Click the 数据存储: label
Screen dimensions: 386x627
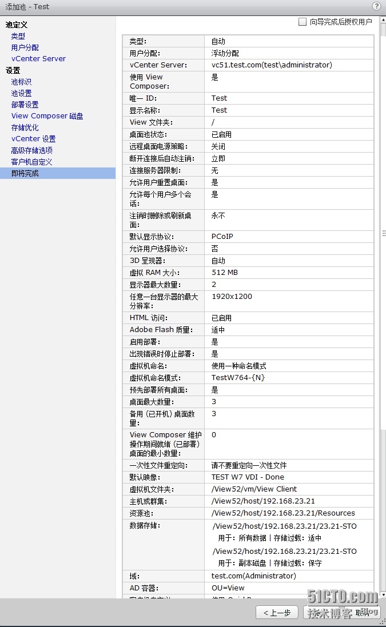point(145,525)
